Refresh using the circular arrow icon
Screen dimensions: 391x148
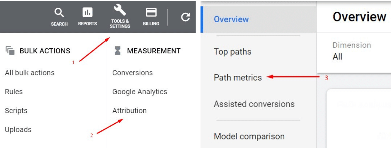click(185, 17)
